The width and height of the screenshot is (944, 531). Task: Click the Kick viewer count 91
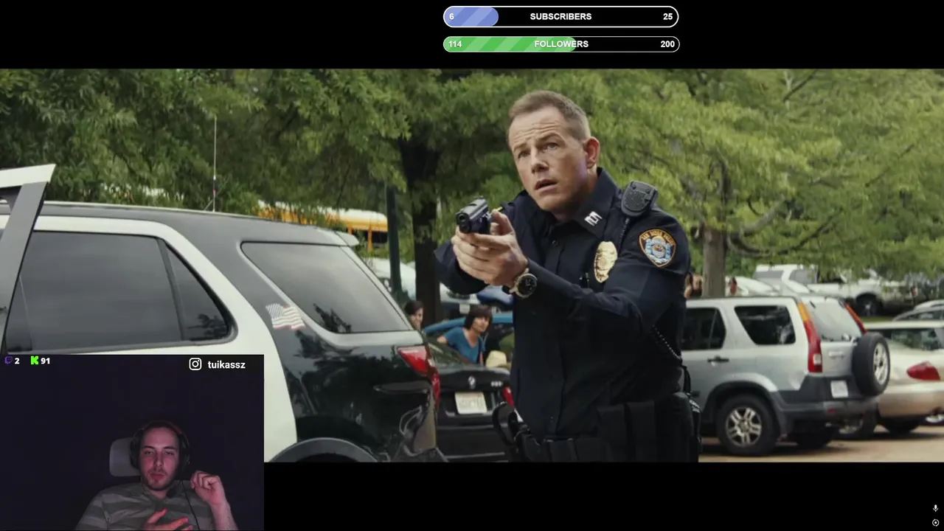click(x=45, y=361)
